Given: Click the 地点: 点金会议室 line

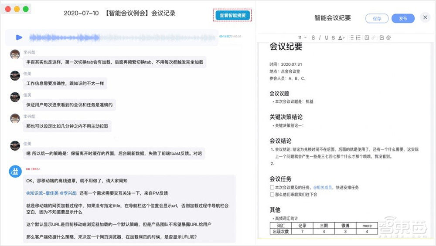Looking at the screenshot, I should [x=285, y=71].
